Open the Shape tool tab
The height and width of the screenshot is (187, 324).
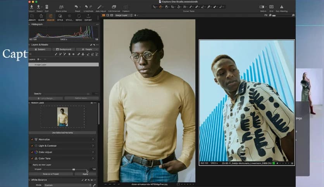(41, 17)
